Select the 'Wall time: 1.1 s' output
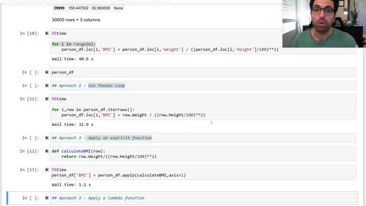366x206 pixels. click(71, 185)
